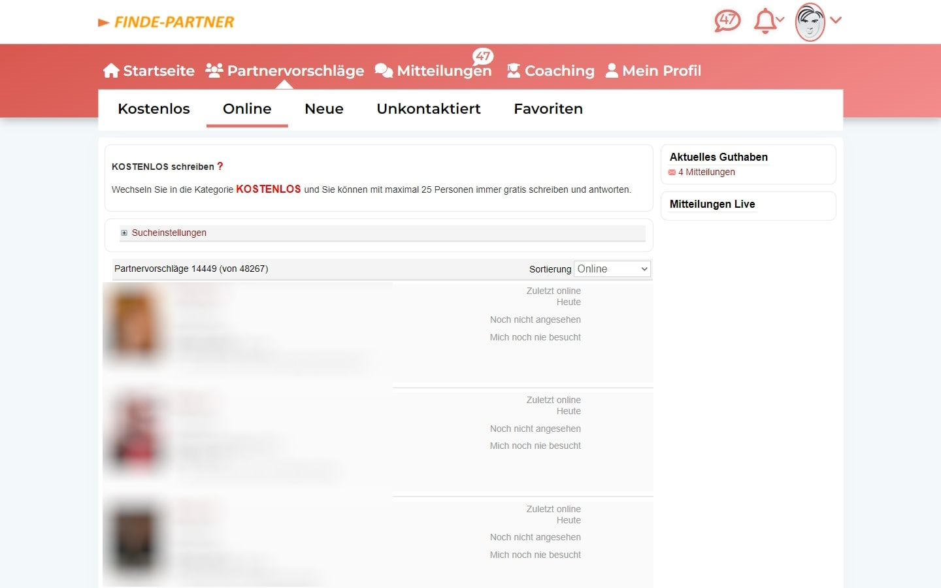The width and height of the screenshot is (941, 588).
Task: Click the red question mark beside KOSTENLOS schreiben
Action: [220, 167]
